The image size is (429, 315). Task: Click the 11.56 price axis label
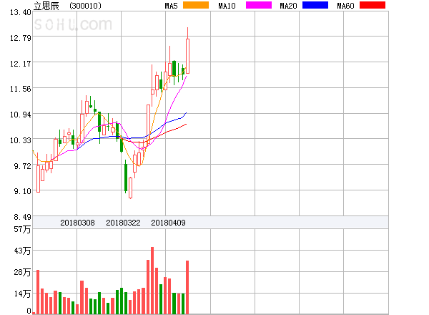(21, 89)
